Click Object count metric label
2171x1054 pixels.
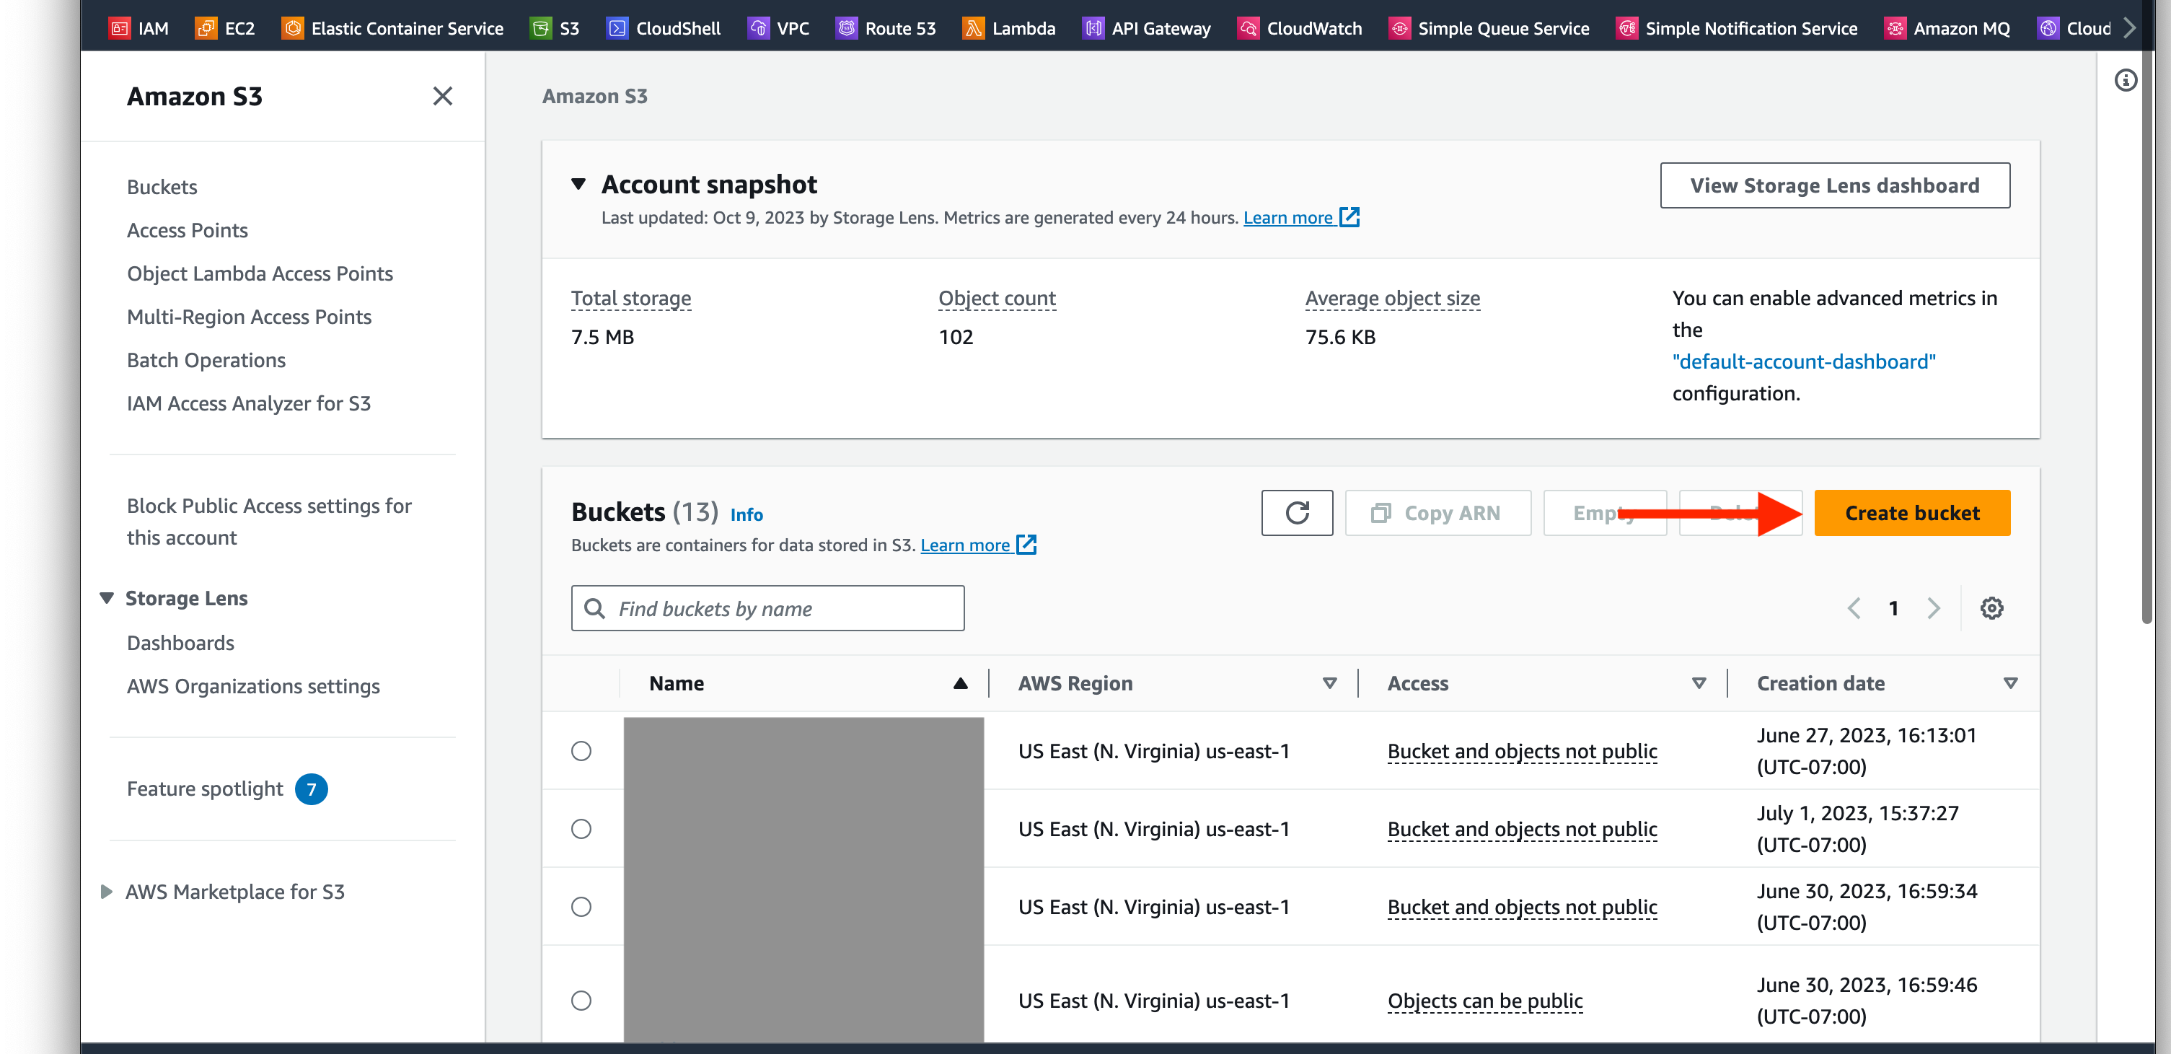point(996,298)
